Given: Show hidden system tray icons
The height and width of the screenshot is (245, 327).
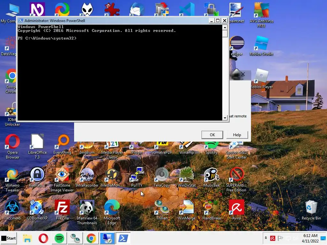Looking at the screenshot, I should [266, 238].
